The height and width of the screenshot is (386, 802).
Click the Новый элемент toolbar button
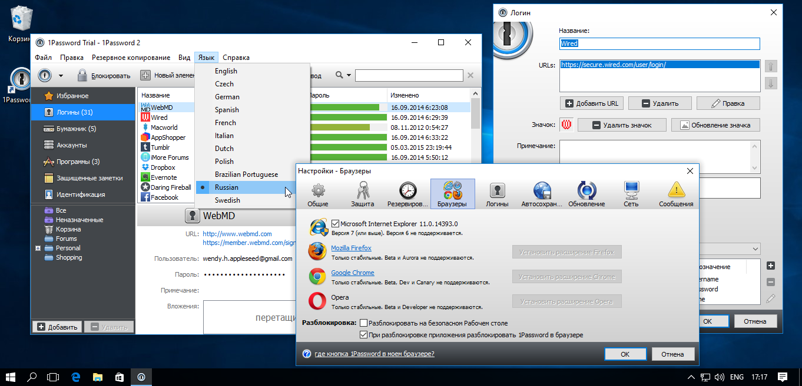[x=167, y=75]
